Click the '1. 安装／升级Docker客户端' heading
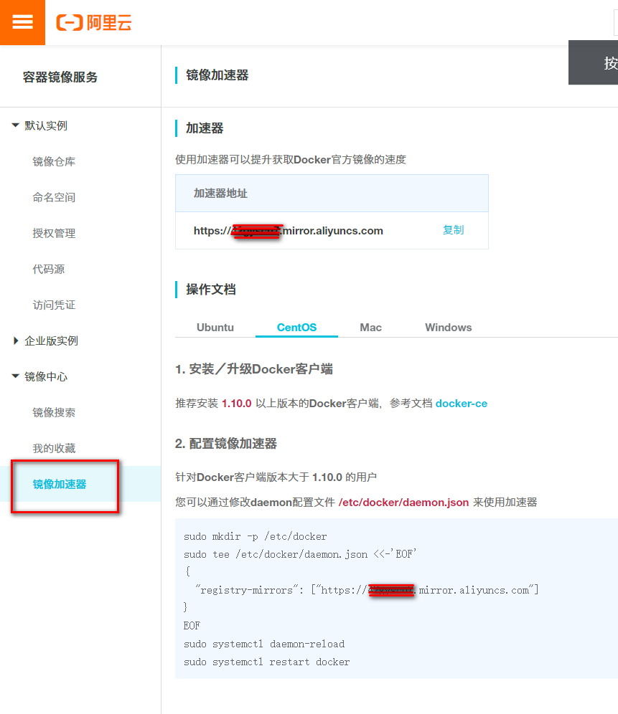Screen dimensions: 618x714 coord(253,369)
